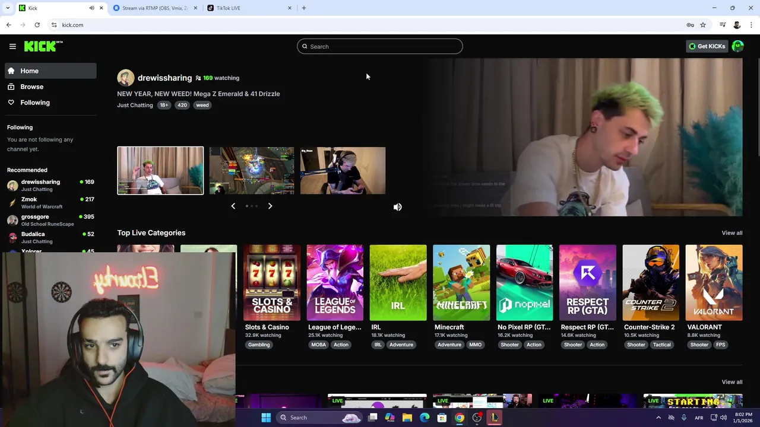Click the weed tag
The image size is (760, 427).
(x=202, y=105)
